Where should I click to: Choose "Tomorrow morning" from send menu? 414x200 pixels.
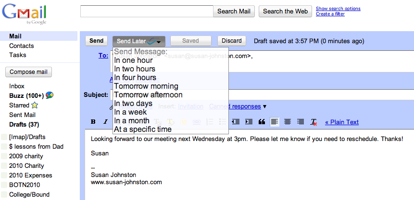coord(146,86)
